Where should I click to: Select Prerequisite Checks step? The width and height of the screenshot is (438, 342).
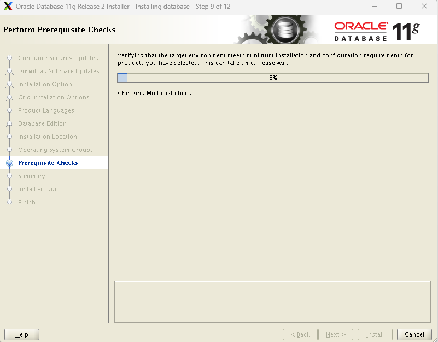[48, 163]
